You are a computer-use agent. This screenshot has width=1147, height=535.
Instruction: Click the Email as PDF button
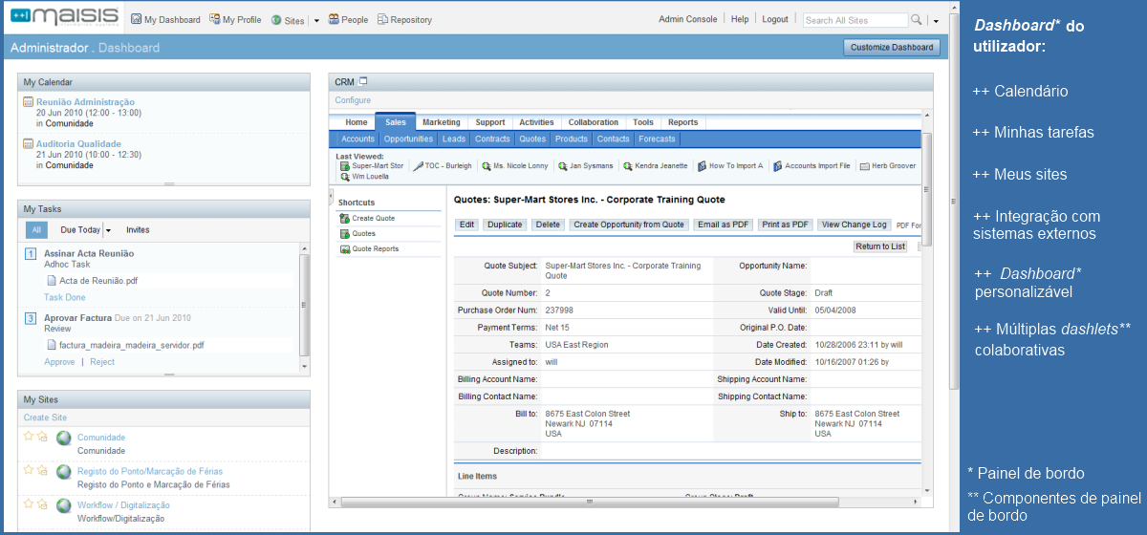click(724, 225)
